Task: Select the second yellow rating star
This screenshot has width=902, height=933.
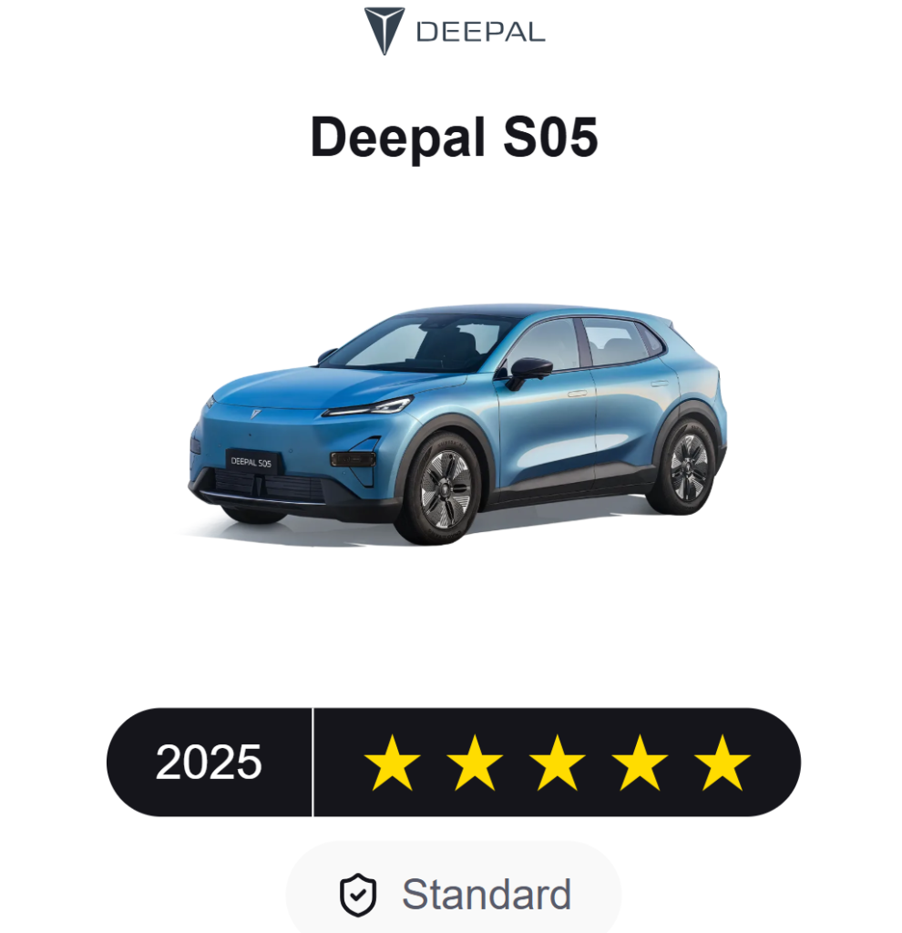Action: point(474,763)
